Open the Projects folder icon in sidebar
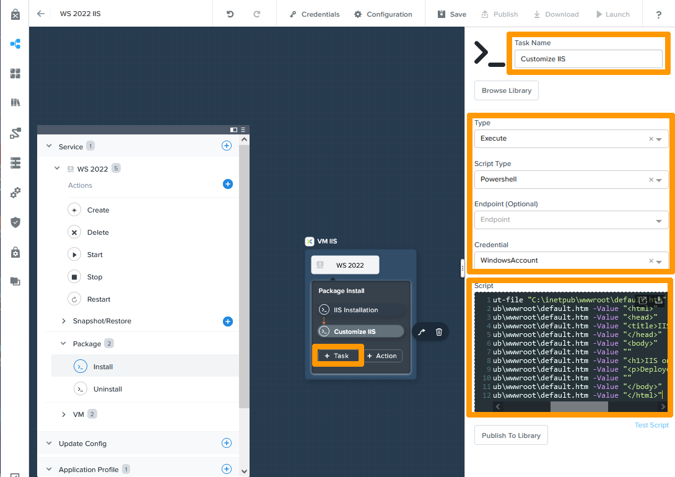The height and width of the screenshot is (477, 675). coord(15,281)
